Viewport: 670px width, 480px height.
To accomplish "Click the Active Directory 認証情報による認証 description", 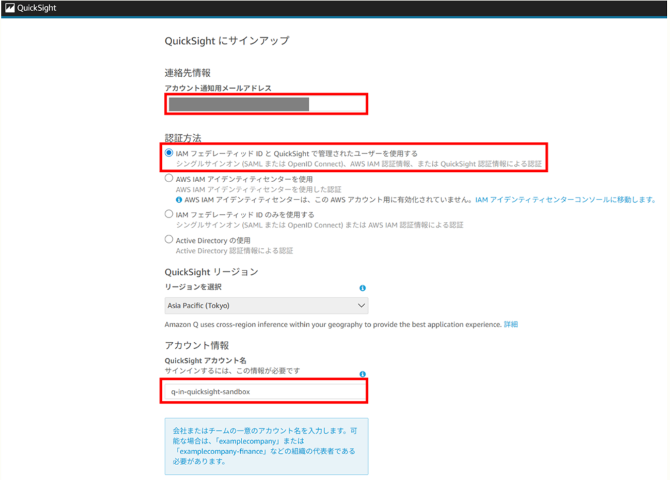I will [x=234, y=251].
